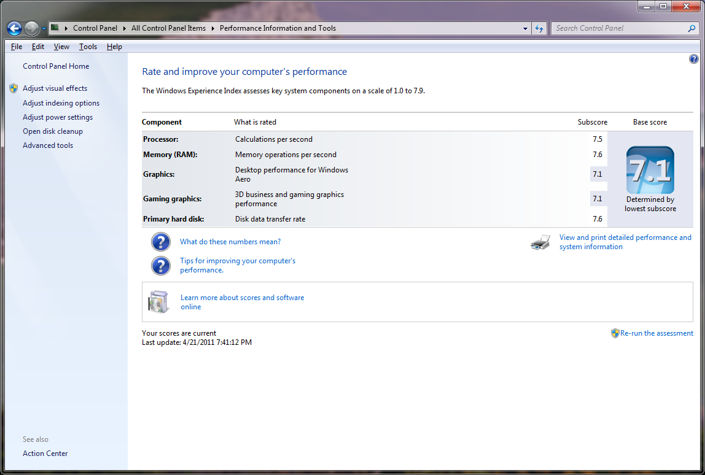Open Adjust visual effects
Screen dimensions: 705x475
[55, 88]
